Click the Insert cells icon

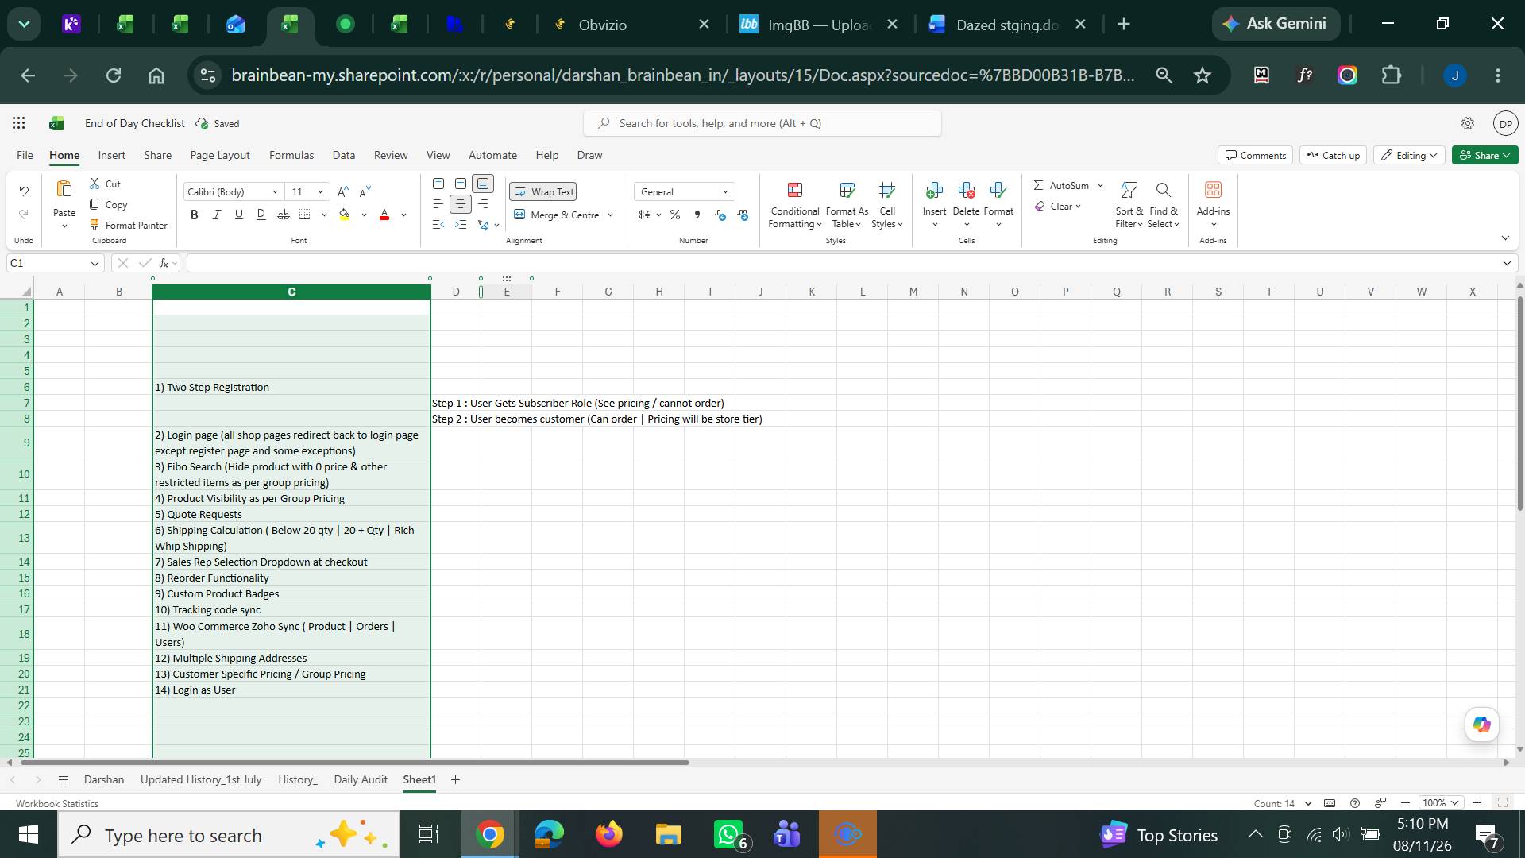coord(934,190)
